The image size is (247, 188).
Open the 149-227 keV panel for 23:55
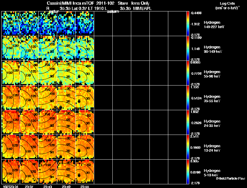coord(85,23)
